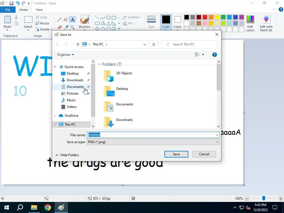Expand the address bar history dropdown
The width and height of the screenshot is (284, 213).
click(145, 44)
